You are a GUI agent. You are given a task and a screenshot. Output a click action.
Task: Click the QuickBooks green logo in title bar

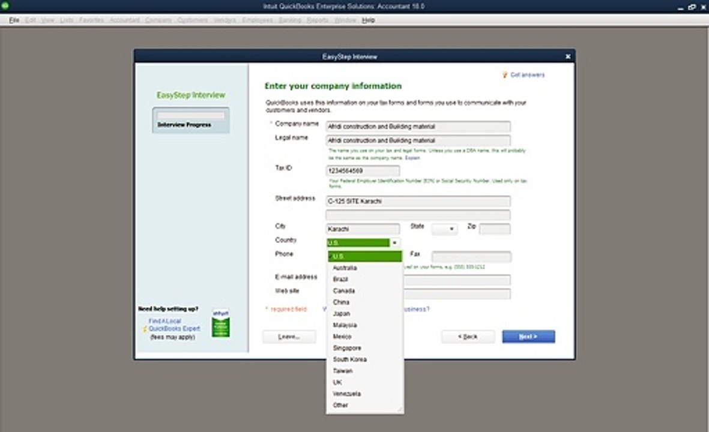point(5,6)
